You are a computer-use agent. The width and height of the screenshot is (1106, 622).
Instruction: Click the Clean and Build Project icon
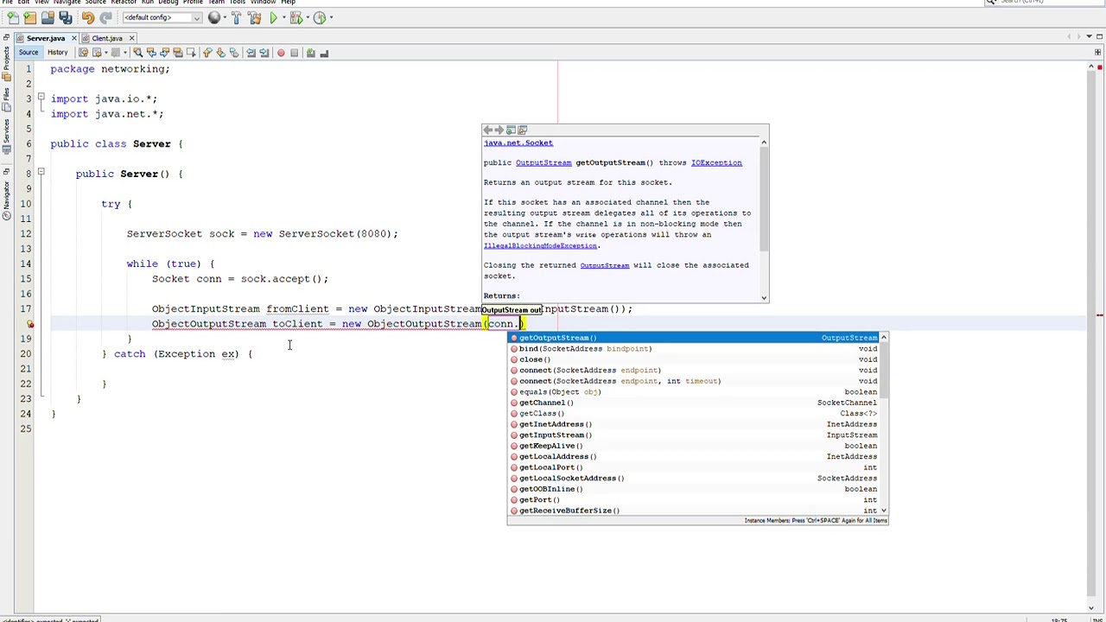click(x=254, y=17)
